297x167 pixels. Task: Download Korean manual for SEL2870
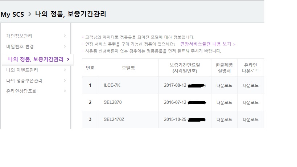pos(224,103)
